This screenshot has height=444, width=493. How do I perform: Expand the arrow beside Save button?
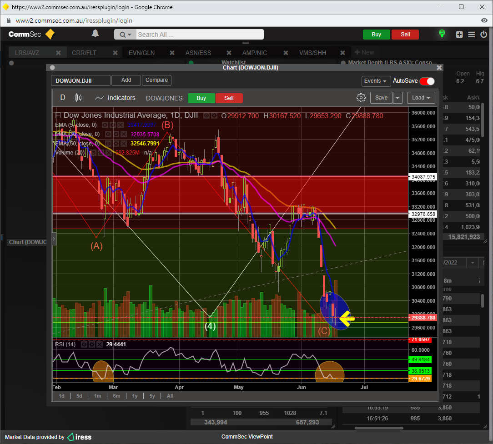click(397, 98)
